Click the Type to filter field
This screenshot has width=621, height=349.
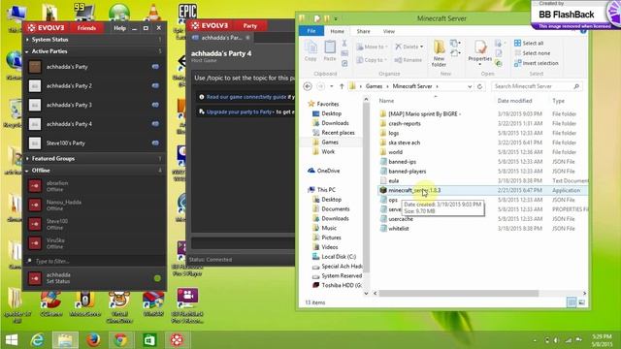click(94, 261)
